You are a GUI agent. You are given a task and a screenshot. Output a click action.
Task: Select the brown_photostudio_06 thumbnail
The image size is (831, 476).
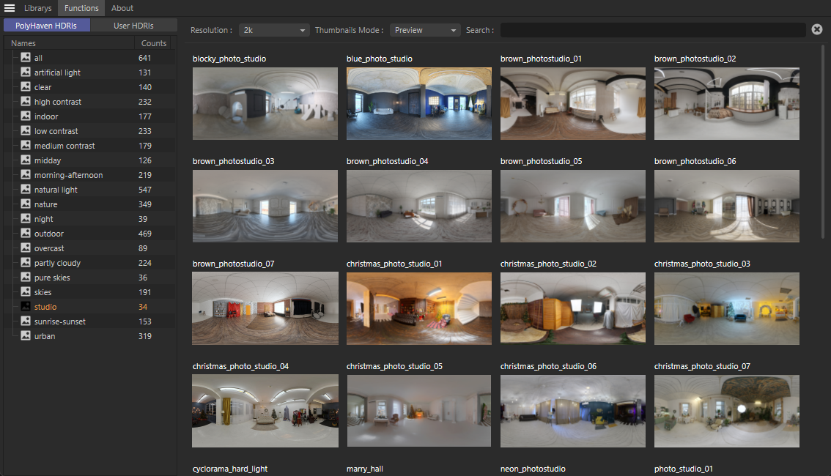pos(727,206)
